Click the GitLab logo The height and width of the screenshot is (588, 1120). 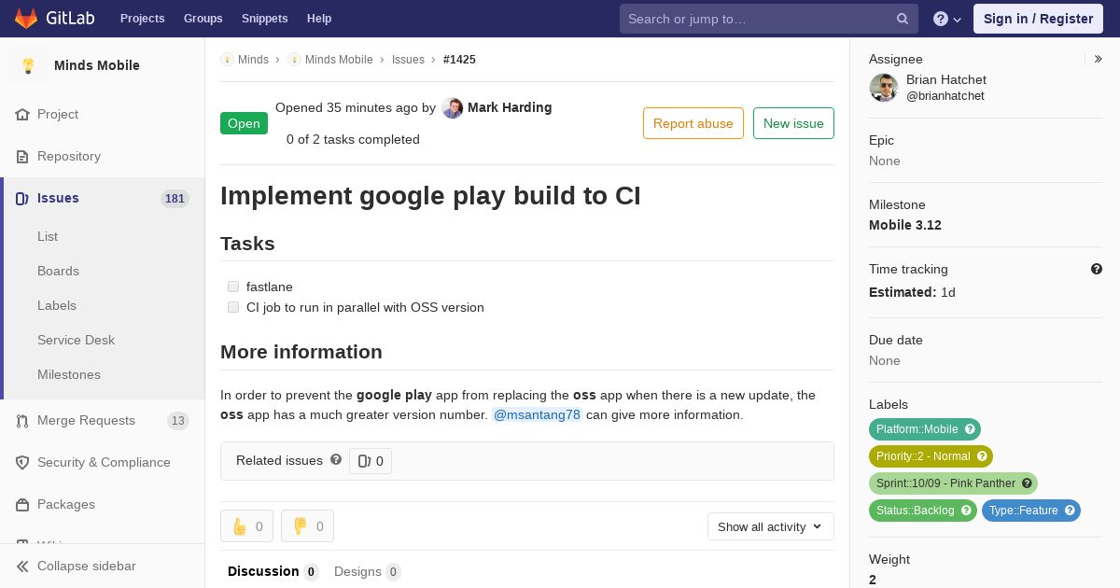pyautogui.click(x=54, y=19)
